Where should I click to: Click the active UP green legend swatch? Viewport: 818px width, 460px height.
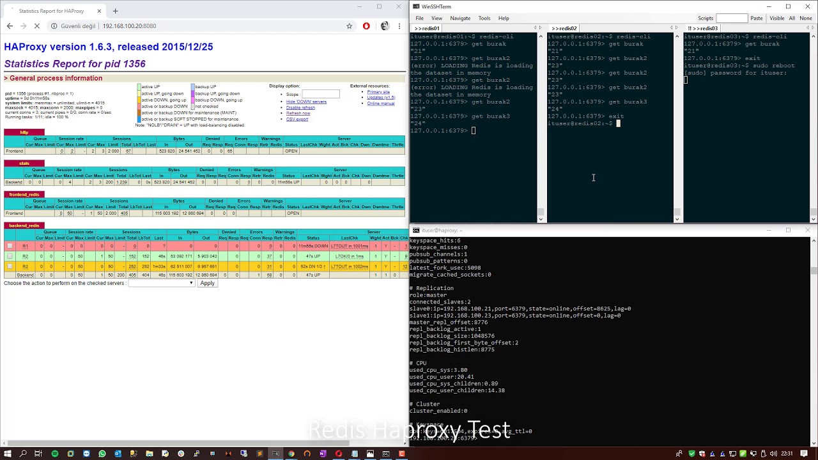[139, 87]
